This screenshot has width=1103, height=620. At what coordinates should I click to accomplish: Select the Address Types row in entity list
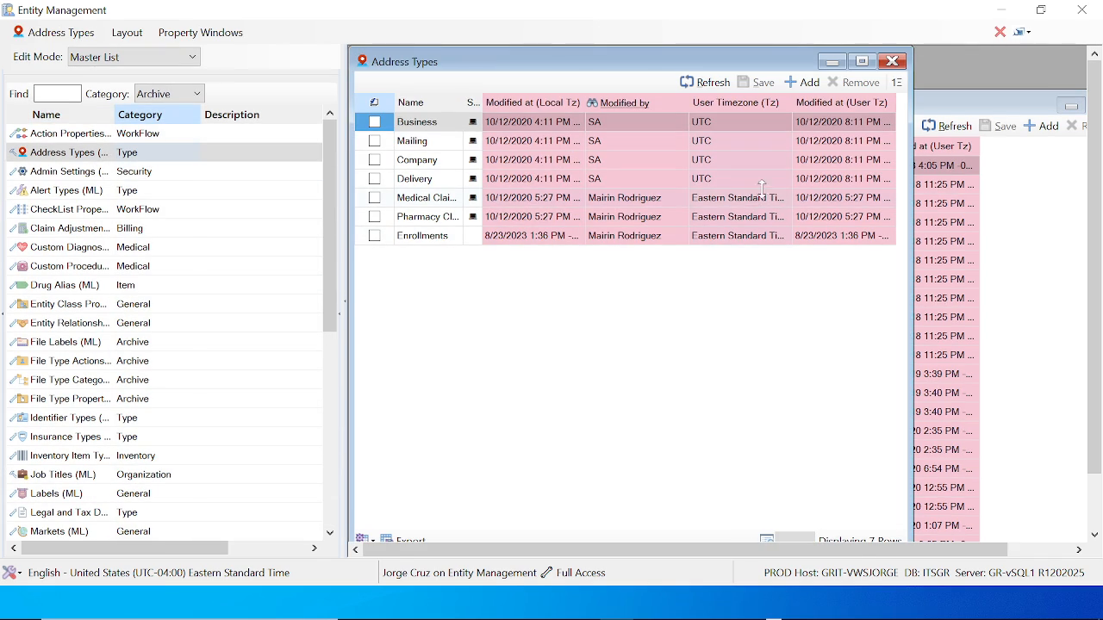click(165, 152)
